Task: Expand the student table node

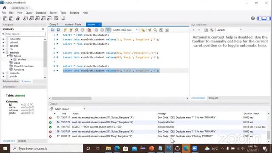Action: click(11, 59)
